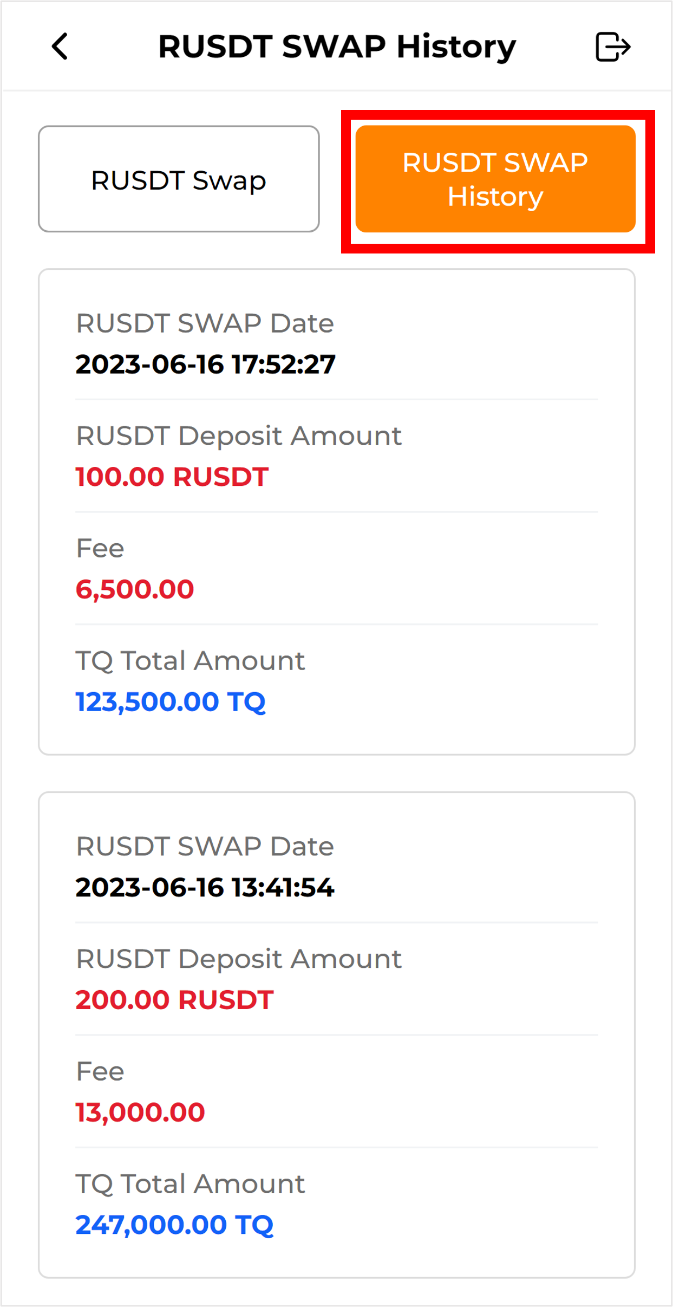Click the second card's TQ Total Amount label
This screenshot has width=673, height=1307.
[190, 1184]
